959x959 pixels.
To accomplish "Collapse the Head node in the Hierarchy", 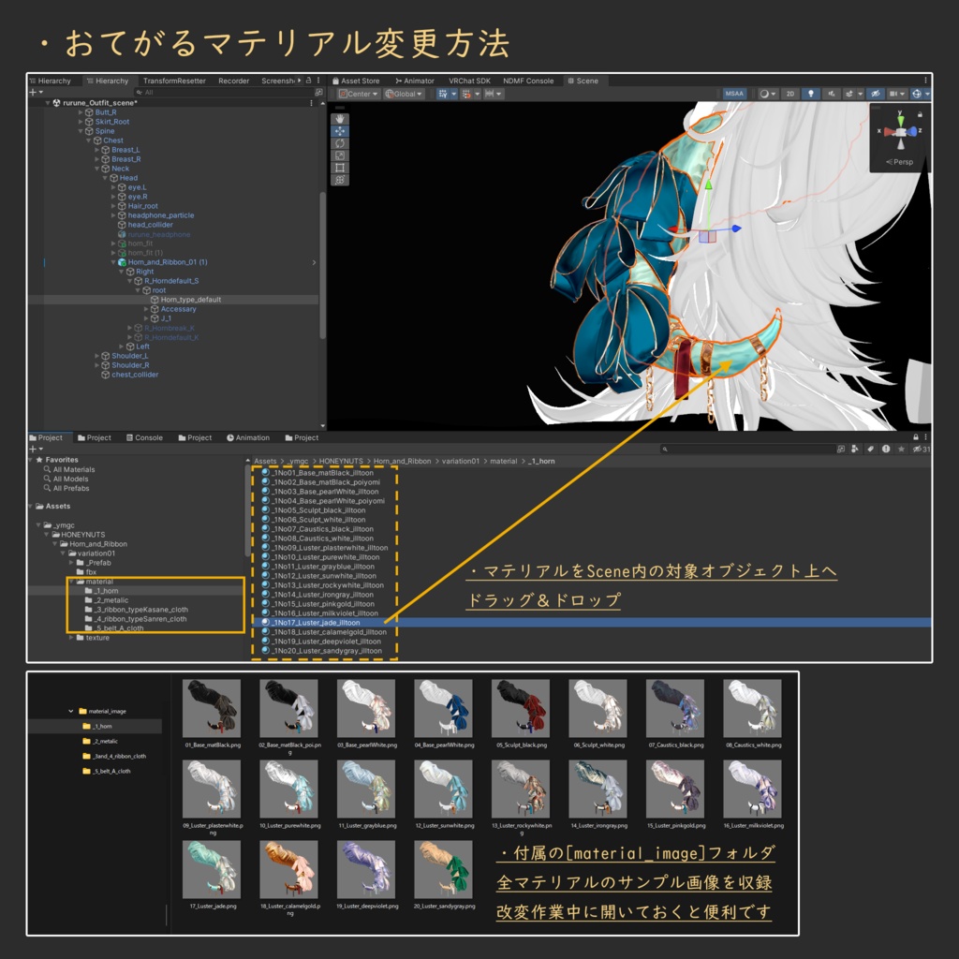I will (105, 177).
